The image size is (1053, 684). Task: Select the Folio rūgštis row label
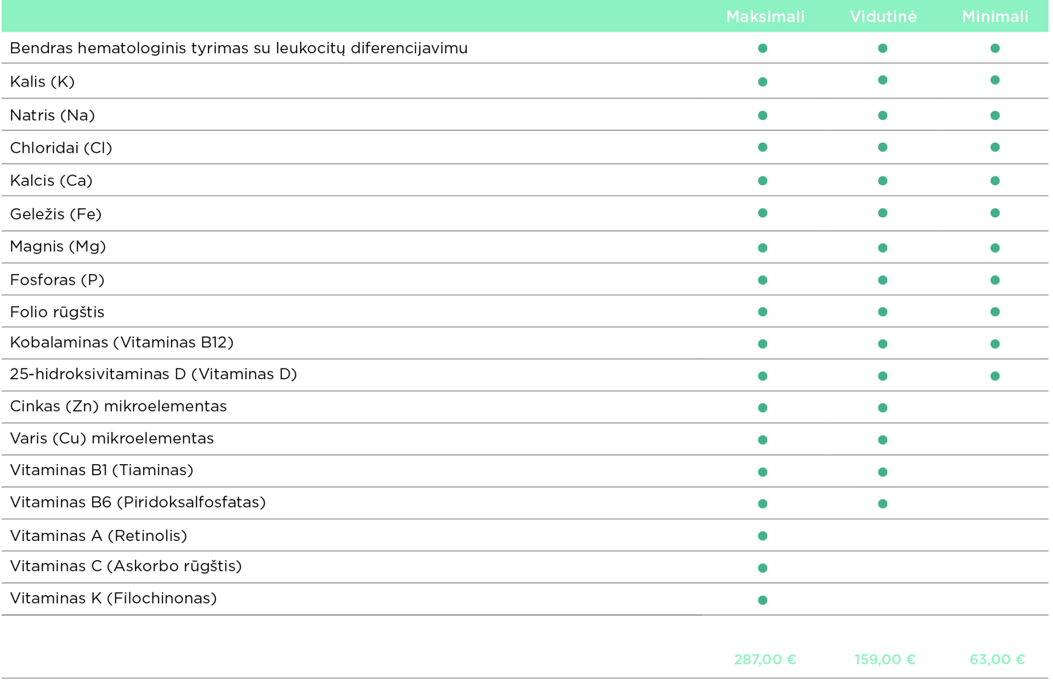pos(57,312)
